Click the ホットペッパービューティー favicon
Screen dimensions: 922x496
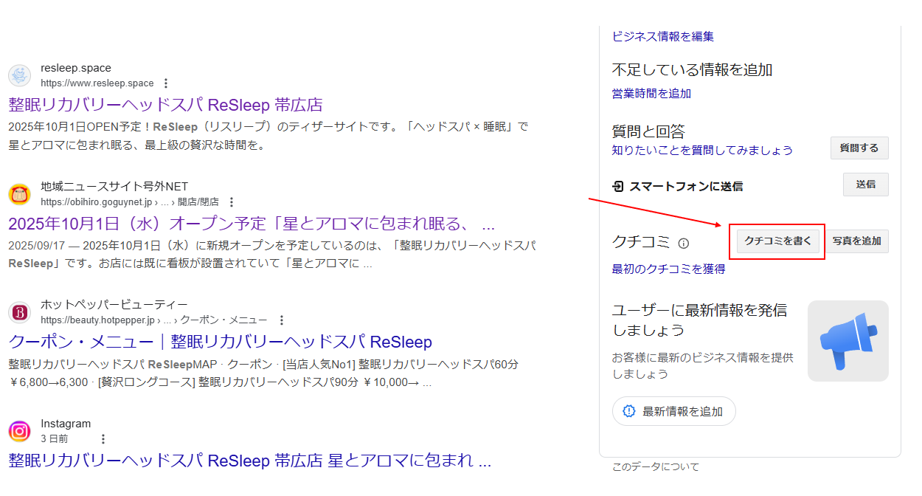[x=19, y=312]
